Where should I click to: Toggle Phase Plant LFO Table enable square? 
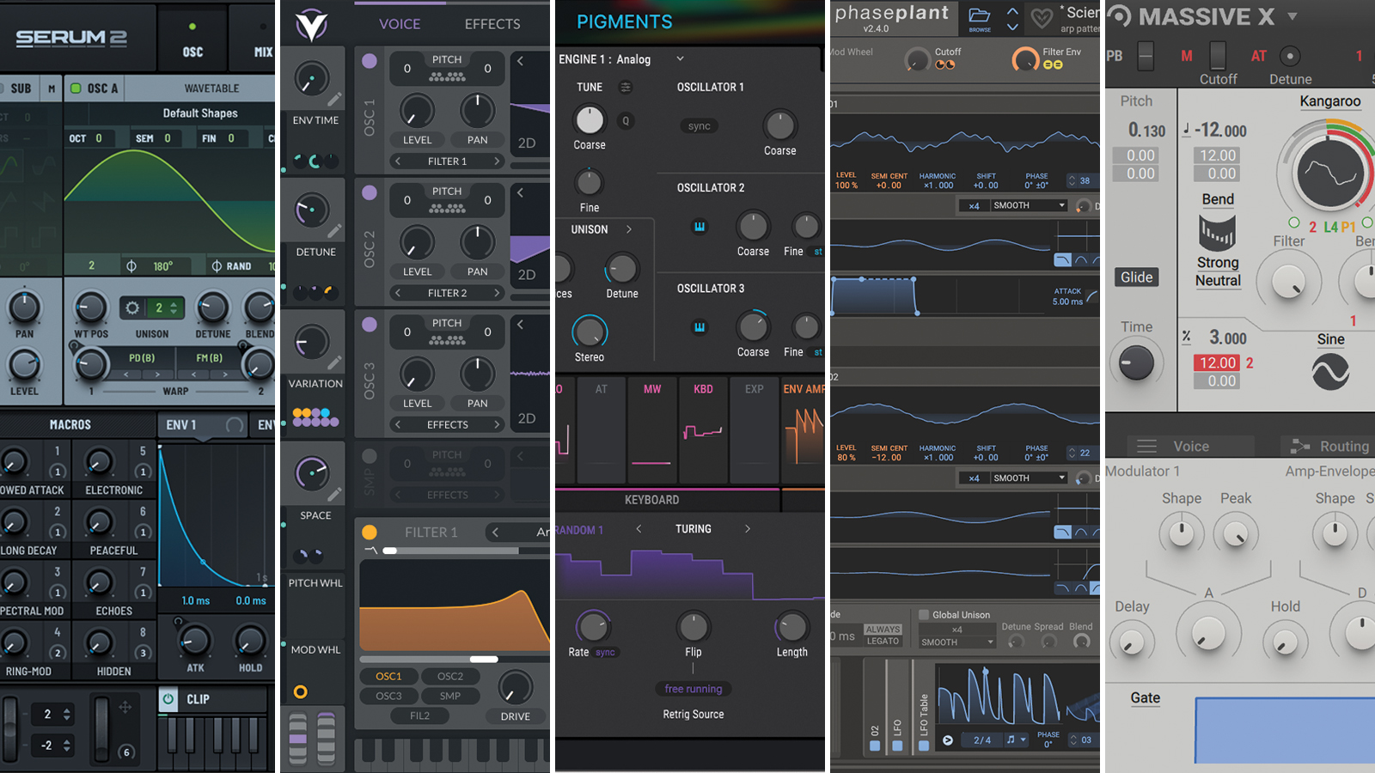point(924,746)
